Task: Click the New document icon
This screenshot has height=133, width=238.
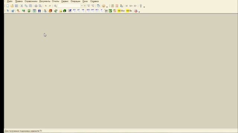Action: 7,6
